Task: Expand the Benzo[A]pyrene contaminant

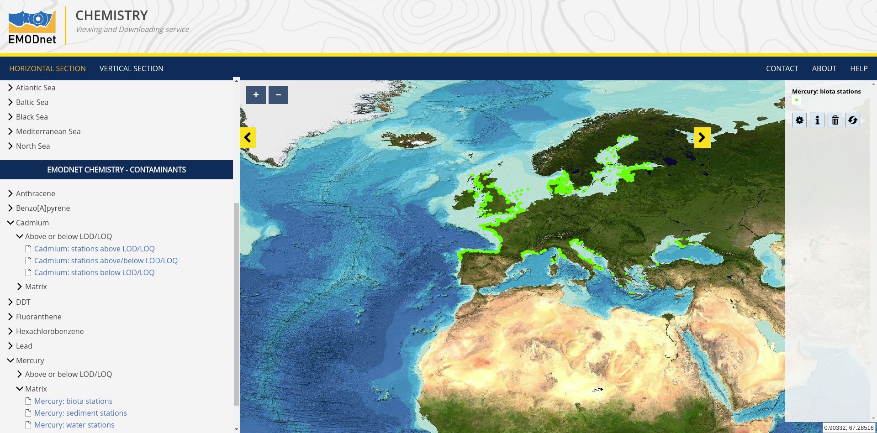Action: 11,208
